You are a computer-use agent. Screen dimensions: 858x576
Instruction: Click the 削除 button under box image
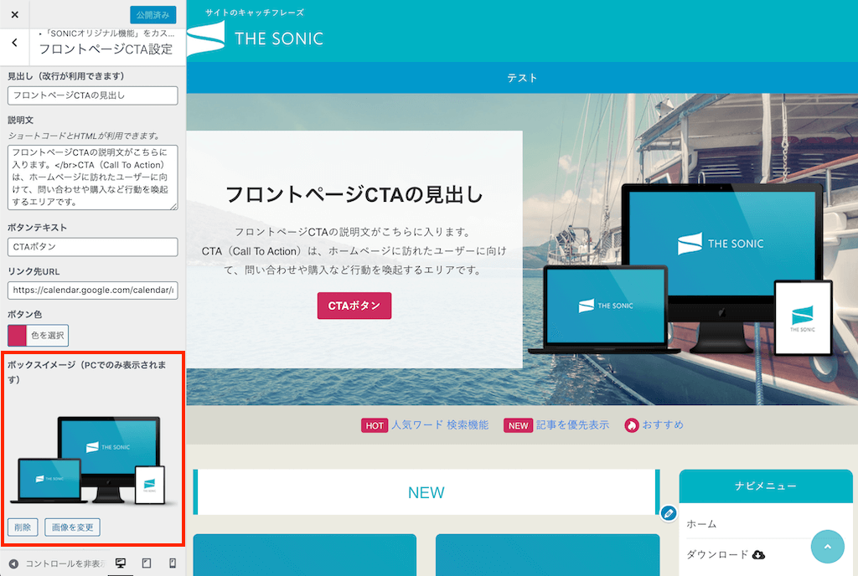click(23, 527)
